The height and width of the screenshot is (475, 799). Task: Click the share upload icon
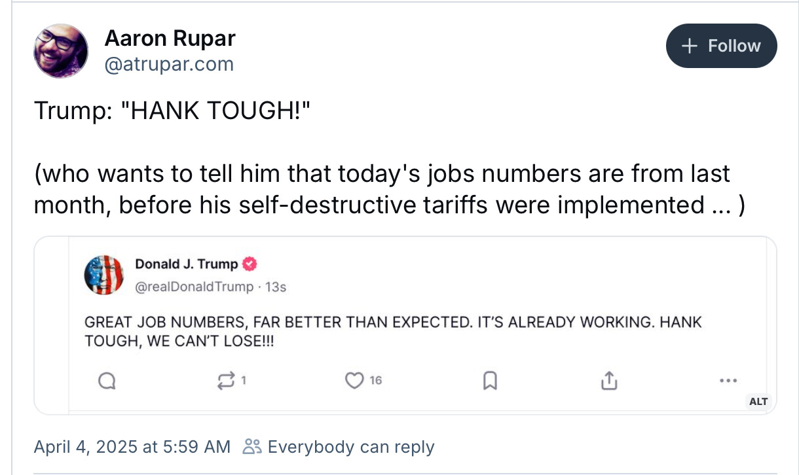(x=608, y=380)
